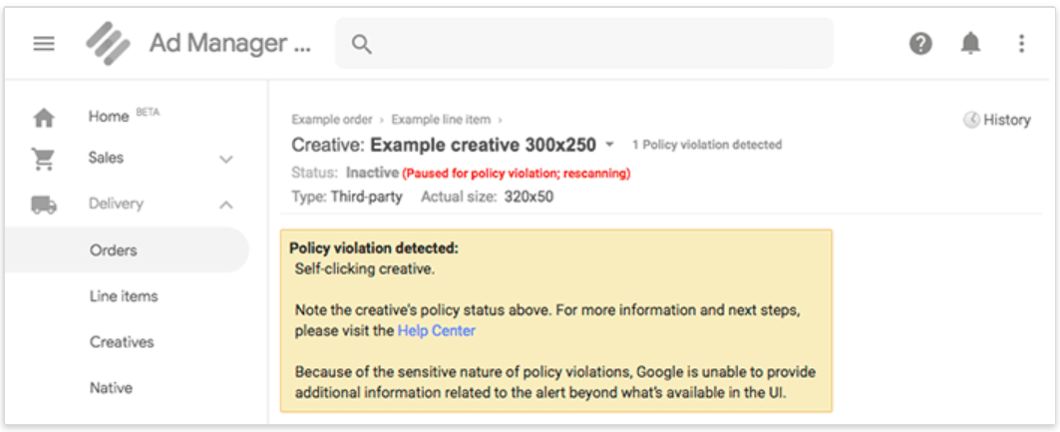
Task: Open the three-dot more options menu
Action: [1020, 44]
